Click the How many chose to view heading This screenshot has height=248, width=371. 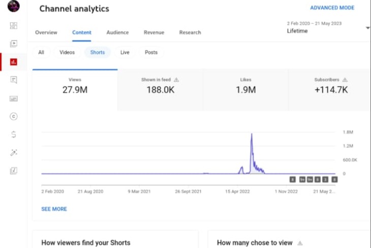click(x=255, y=243)
